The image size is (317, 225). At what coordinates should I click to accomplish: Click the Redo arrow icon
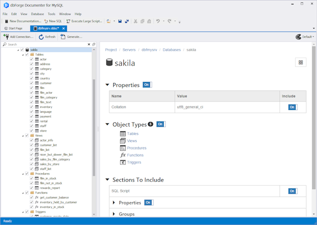tap(169, 21)
